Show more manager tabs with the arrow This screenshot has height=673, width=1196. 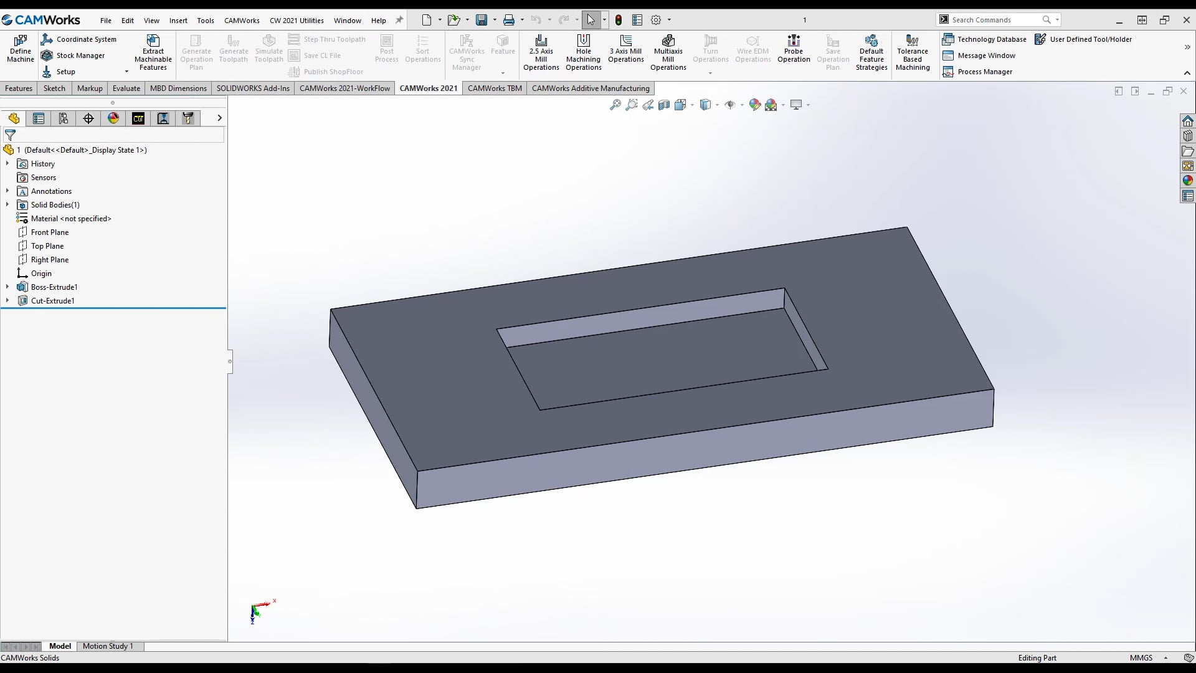[219, 118]
